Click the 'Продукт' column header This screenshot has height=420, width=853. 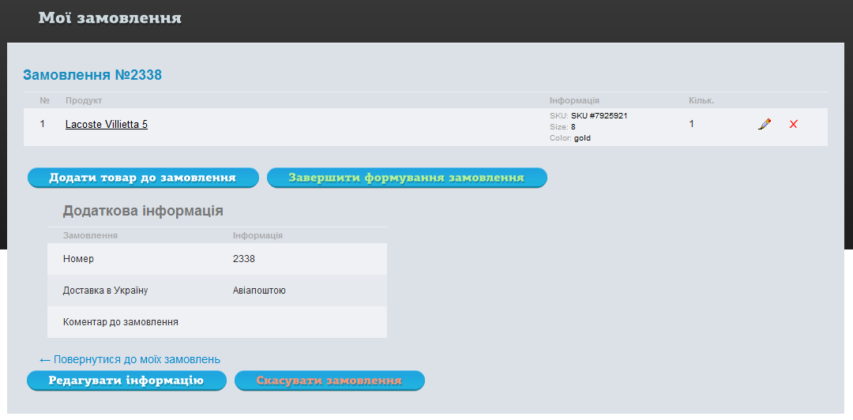pos(84,100)
